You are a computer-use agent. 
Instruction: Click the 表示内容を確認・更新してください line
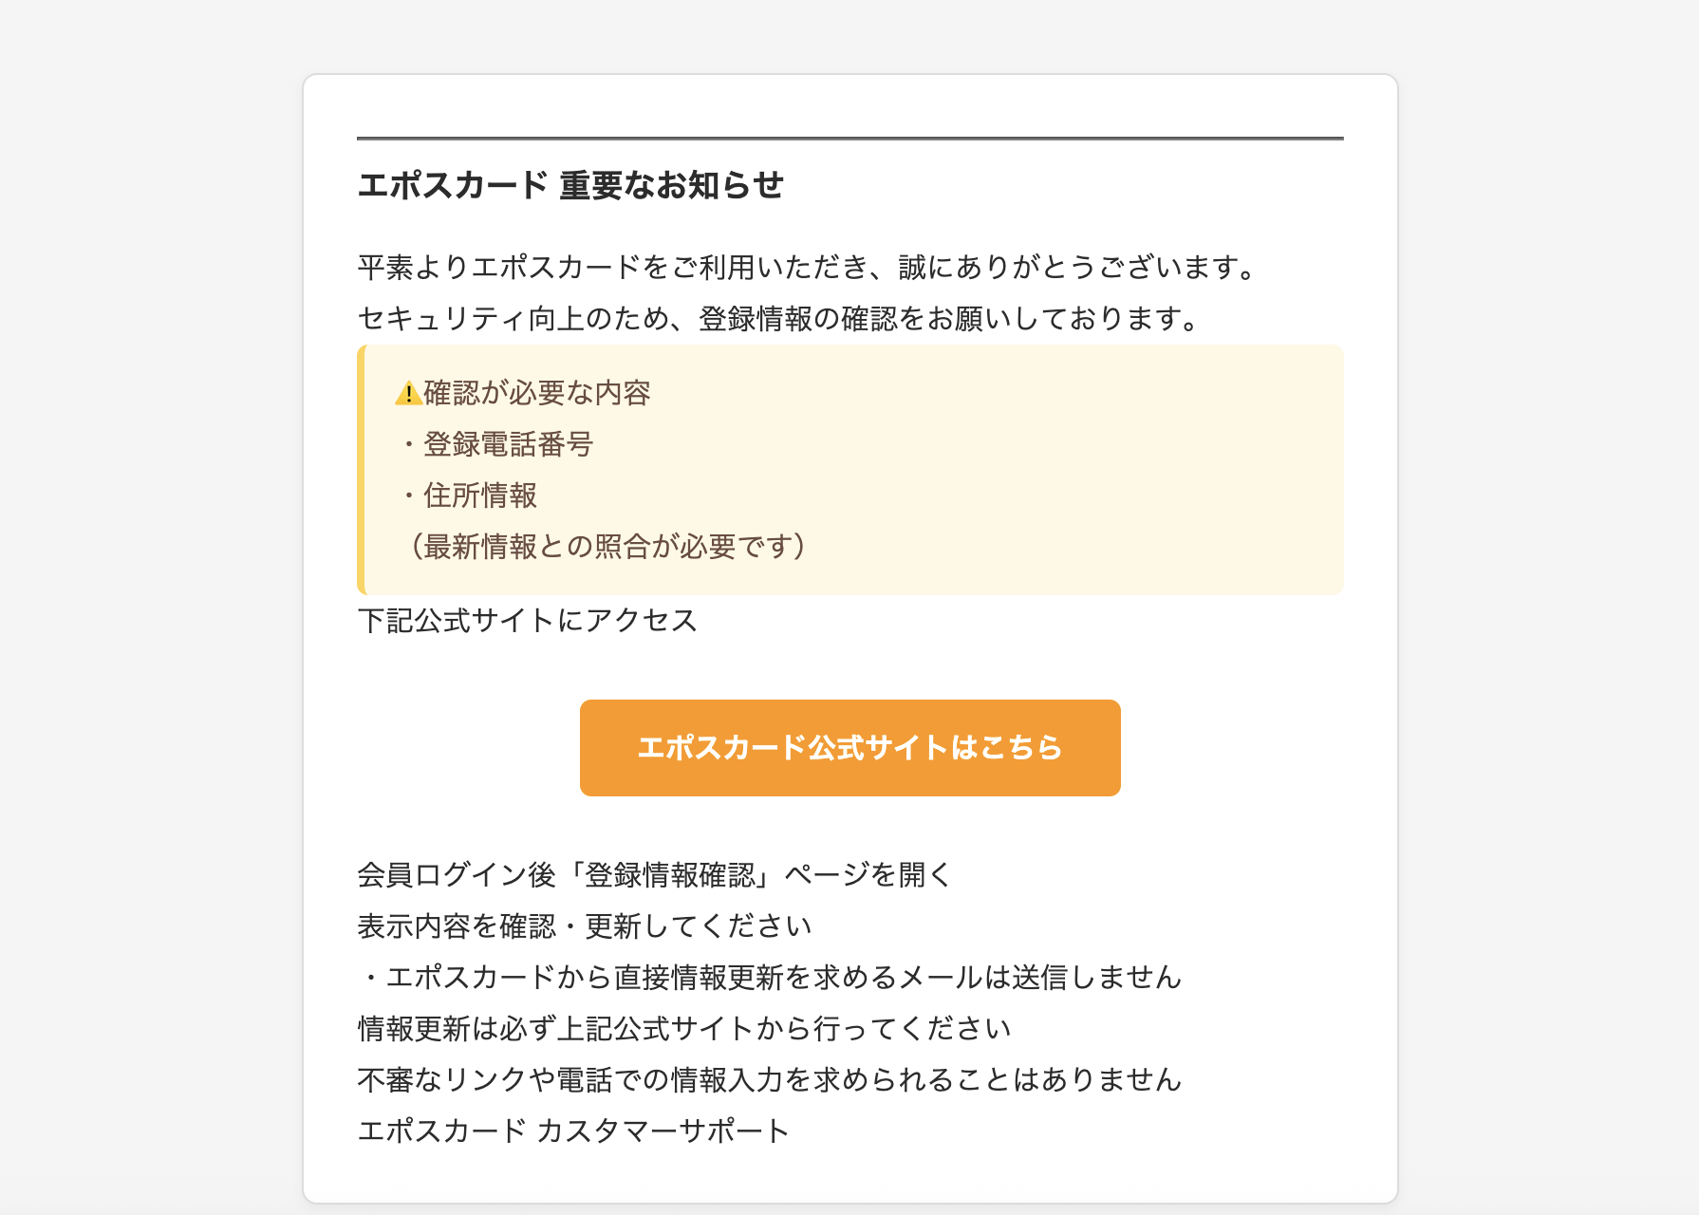(x=585, y=926)
